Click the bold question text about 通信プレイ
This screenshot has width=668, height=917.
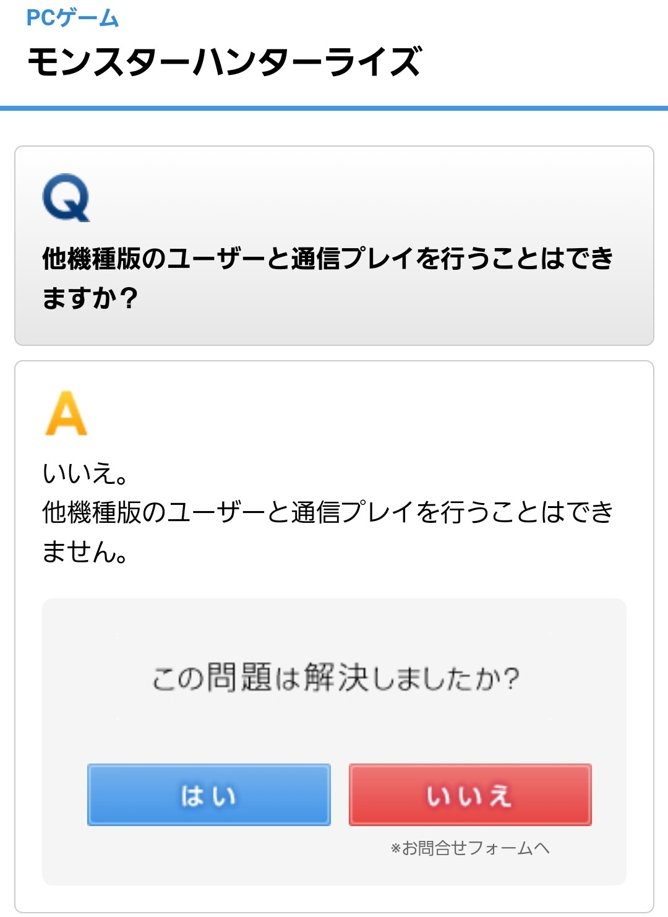coord(327,259)
